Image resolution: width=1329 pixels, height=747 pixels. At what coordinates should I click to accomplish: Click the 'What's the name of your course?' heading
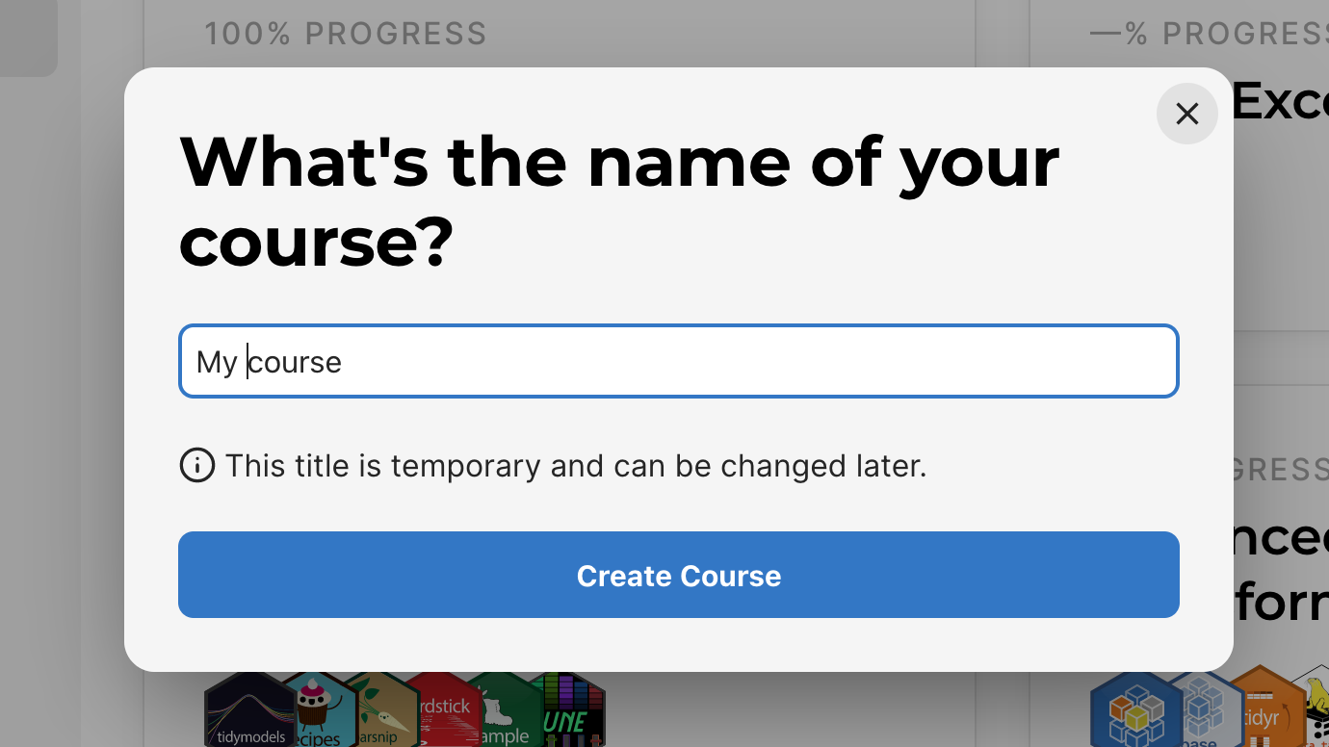619,201
